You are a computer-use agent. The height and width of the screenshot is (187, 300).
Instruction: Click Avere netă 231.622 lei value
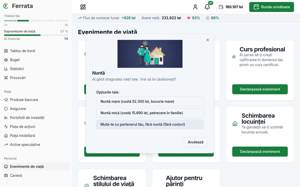pyautogui.click(x=171, y=18)
